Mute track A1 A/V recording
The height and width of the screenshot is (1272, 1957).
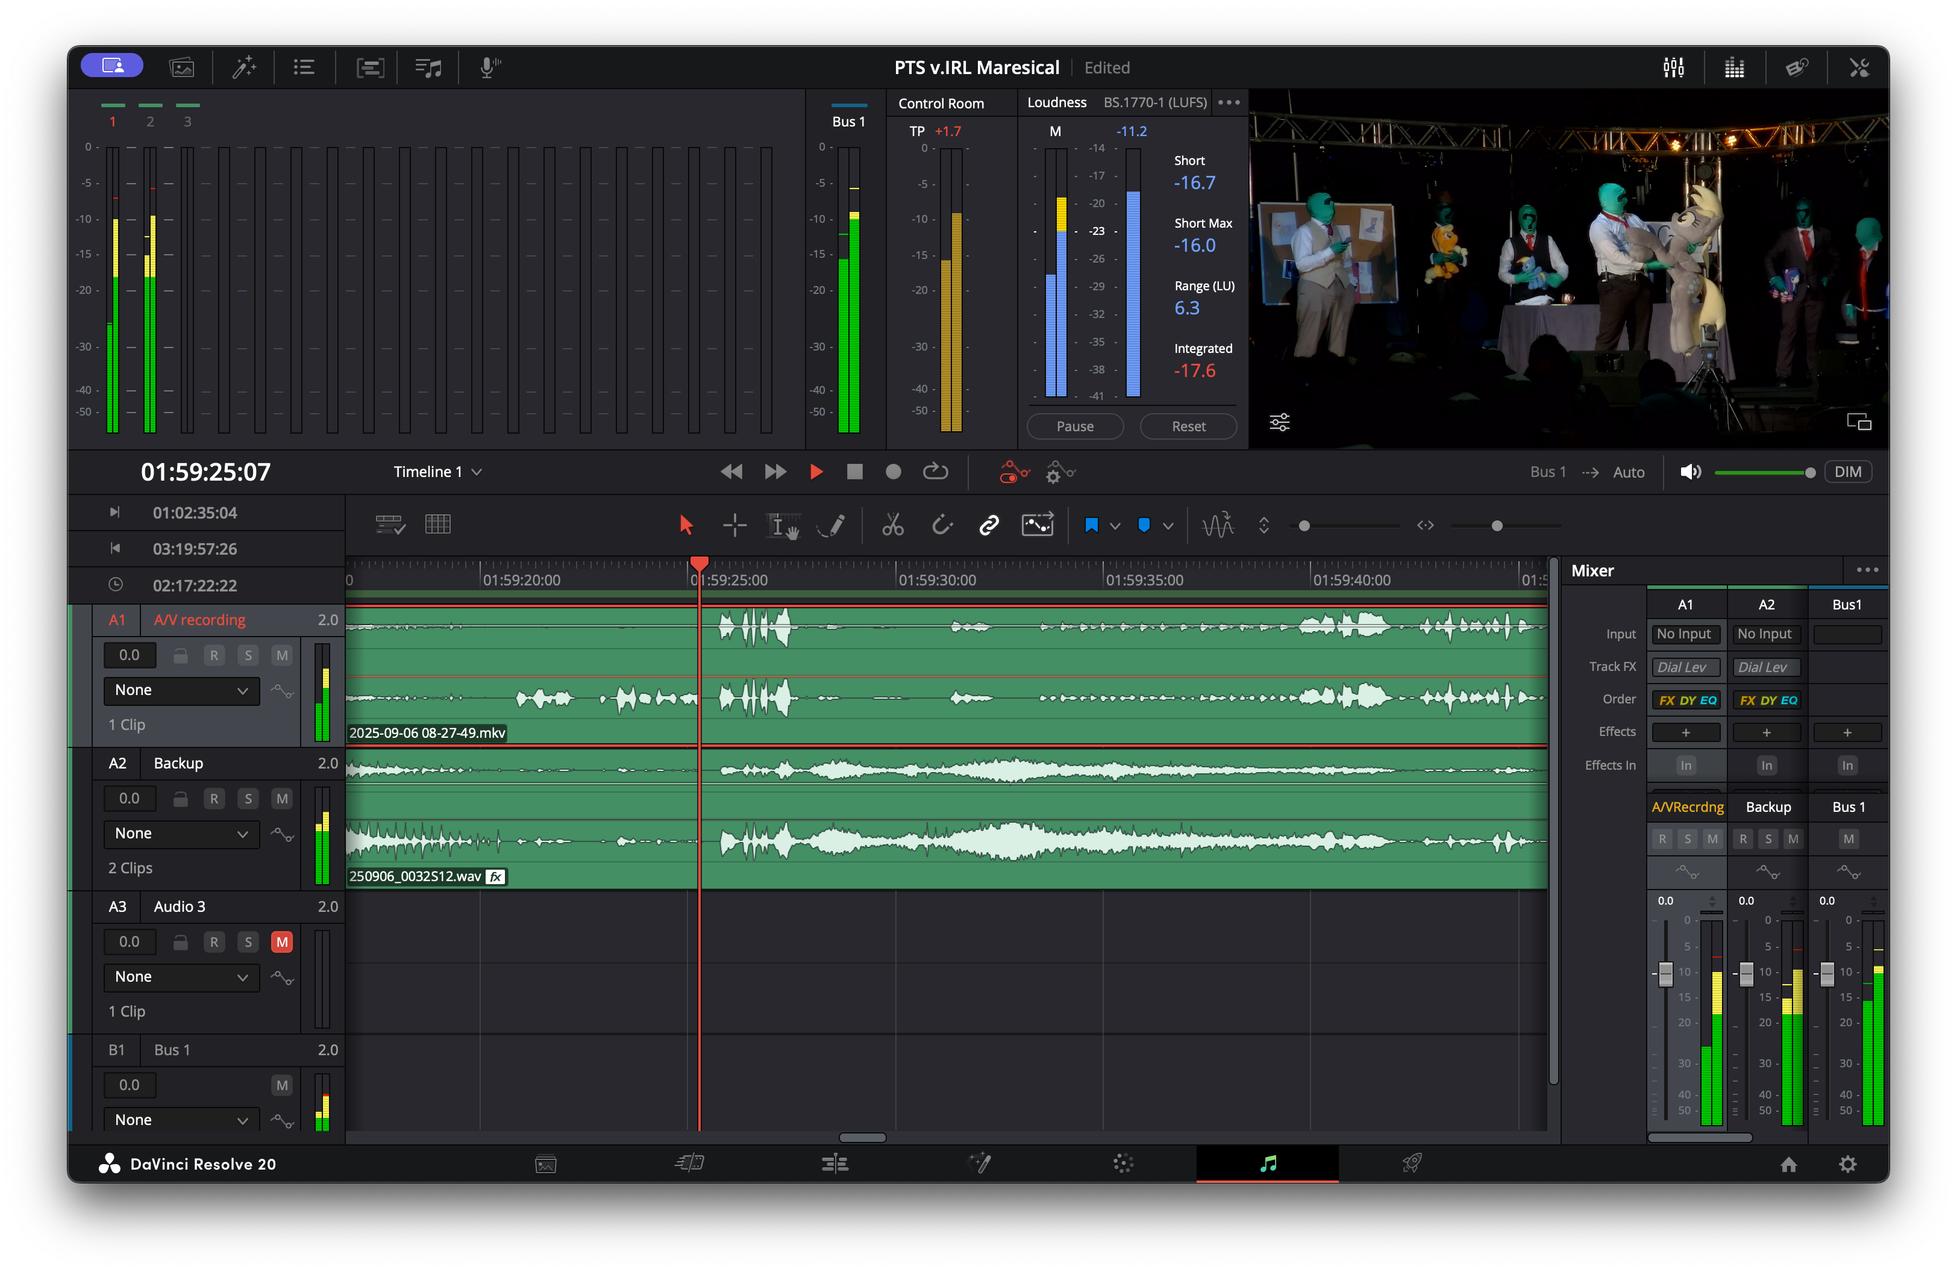coord(282,655)
